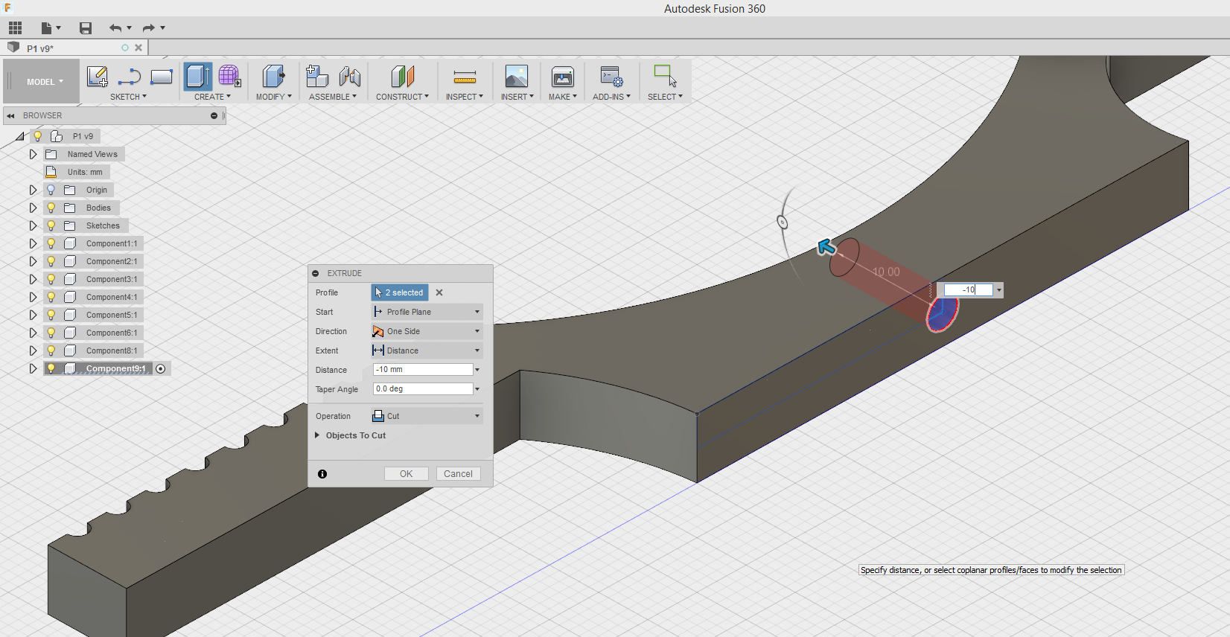
Task: Open the SKETCH menu
Action: [x=128, y=97]
